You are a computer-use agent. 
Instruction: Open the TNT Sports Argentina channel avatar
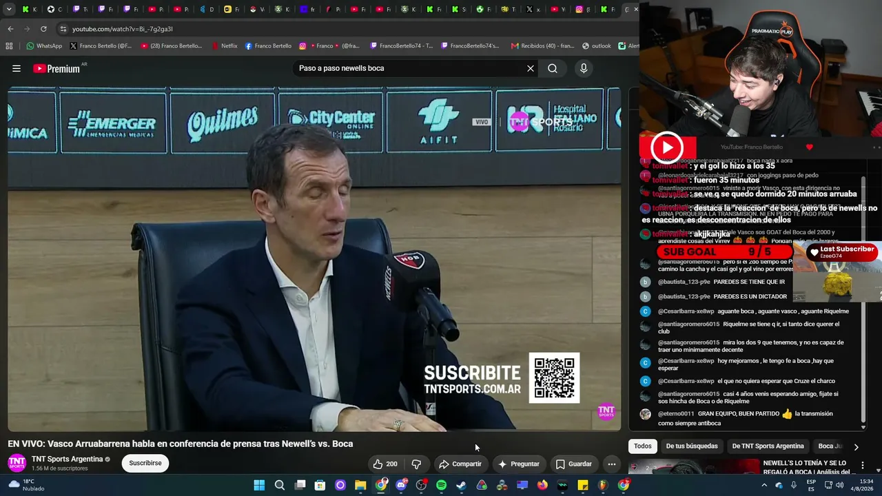[17, 463]
